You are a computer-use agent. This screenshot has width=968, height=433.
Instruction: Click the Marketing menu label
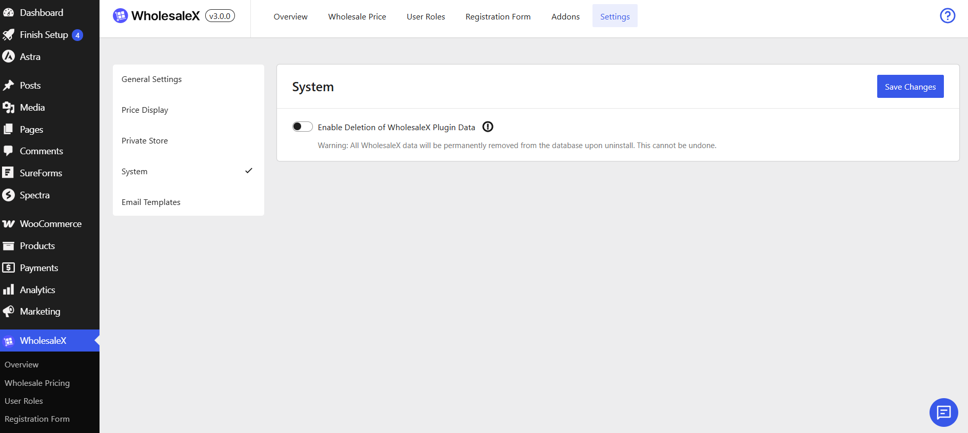[40, 312]
